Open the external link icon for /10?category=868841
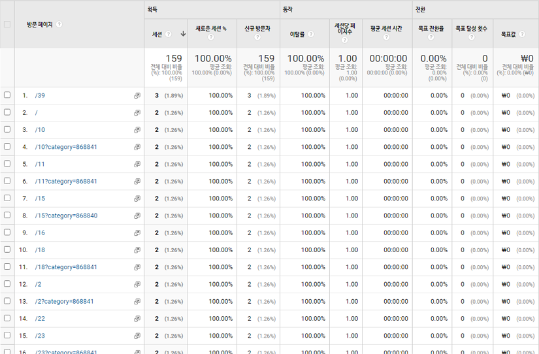This screenshot has width=539, height=354. click(137, 147)
